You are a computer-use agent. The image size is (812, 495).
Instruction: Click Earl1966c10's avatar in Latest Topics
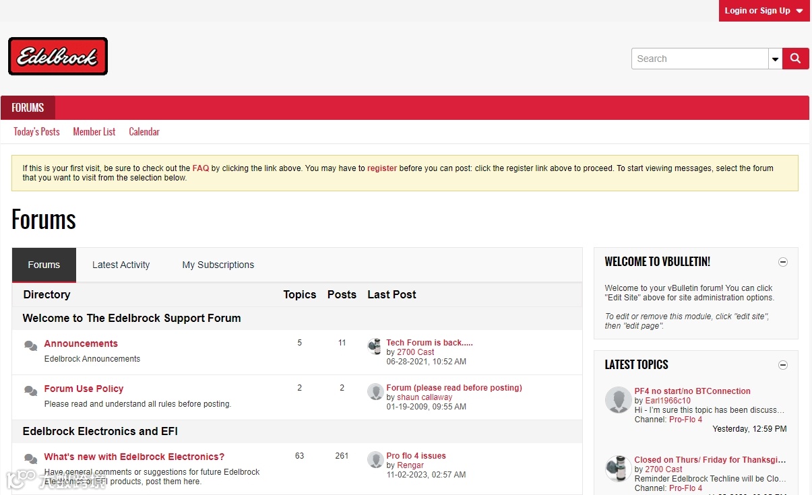click(x=618, y=400)
